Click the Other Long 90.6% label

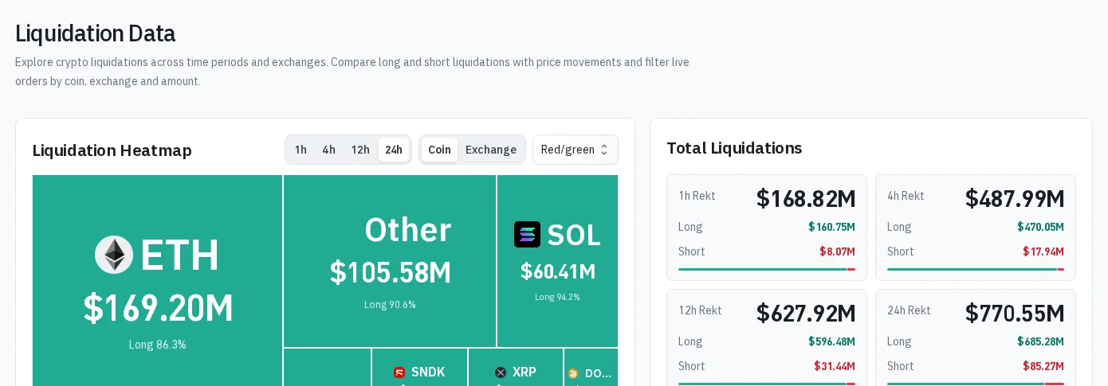pos(390,304)
